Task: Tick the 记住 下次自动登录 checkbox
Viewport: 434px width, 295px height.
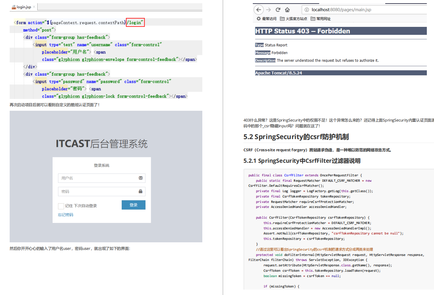Action: [61, 206]
